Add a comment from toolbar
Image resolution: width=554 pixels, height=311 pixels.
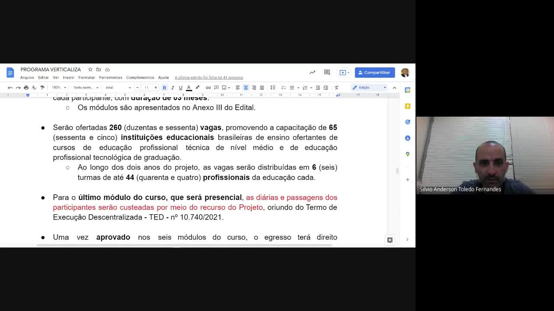pyautogui.click(x=216, y=88)
